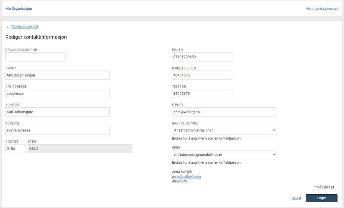This screenshot has height=208, width=344.
Task: Open the Gruppe (styre) dropdown
Action: [224, 130]
